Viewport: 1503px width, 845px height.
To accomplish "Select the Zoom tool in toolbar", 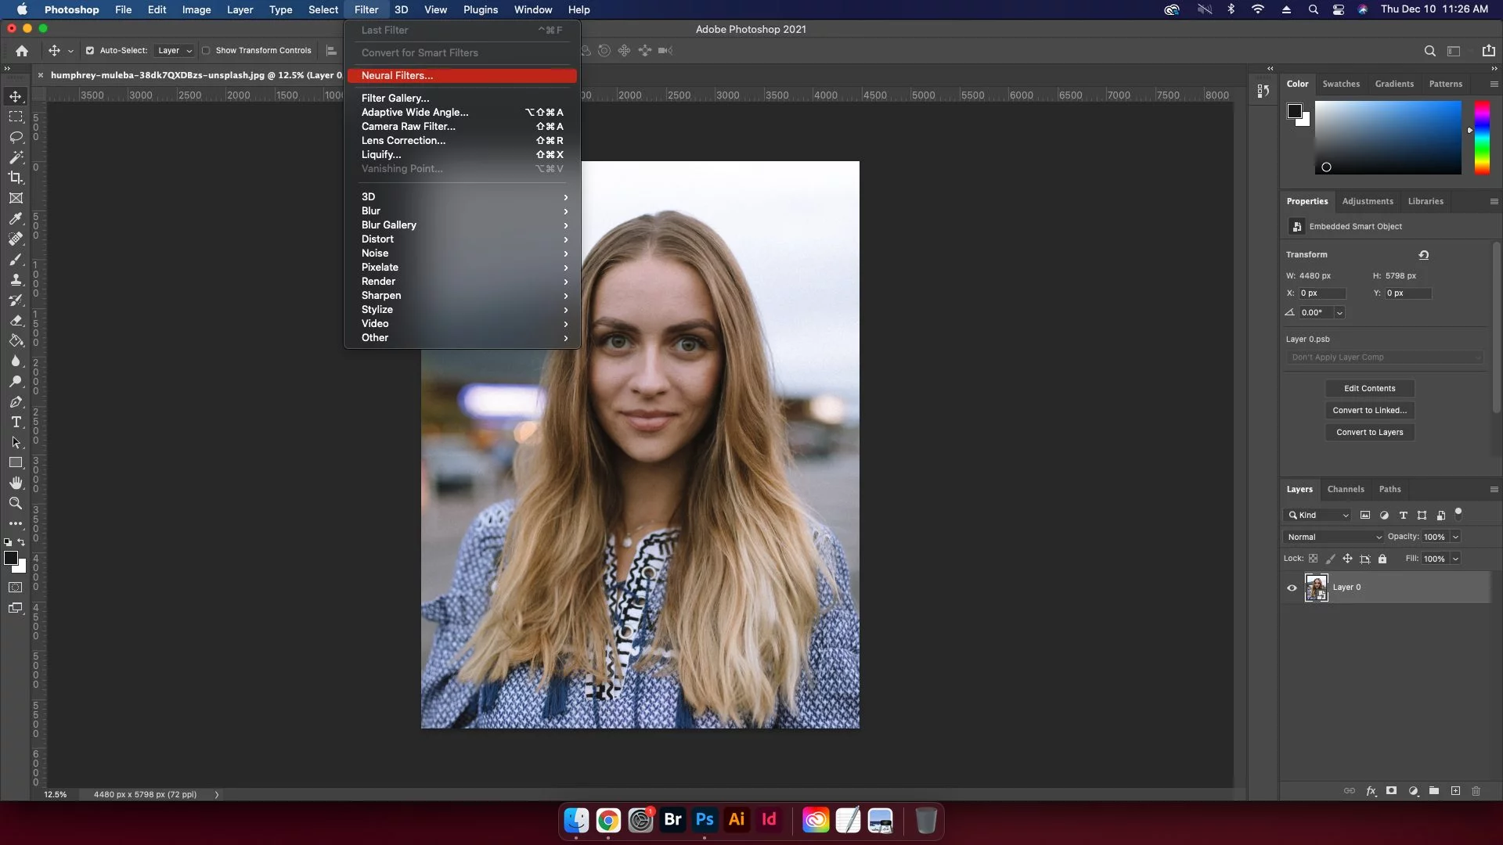I will pyautogui.click(x=16, y=503).
